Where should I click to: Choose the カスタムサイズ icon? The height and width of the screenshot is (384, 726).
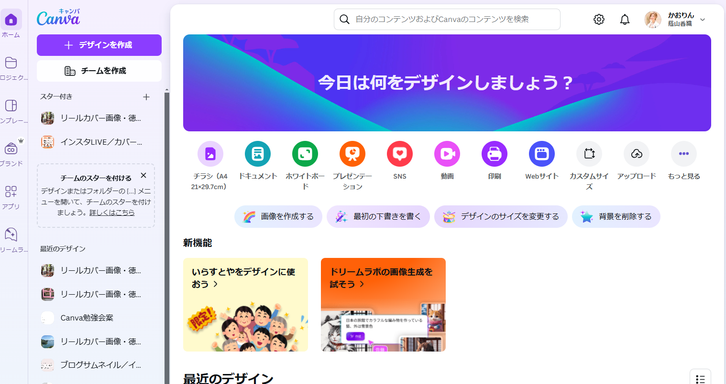[x=589, y=154]
